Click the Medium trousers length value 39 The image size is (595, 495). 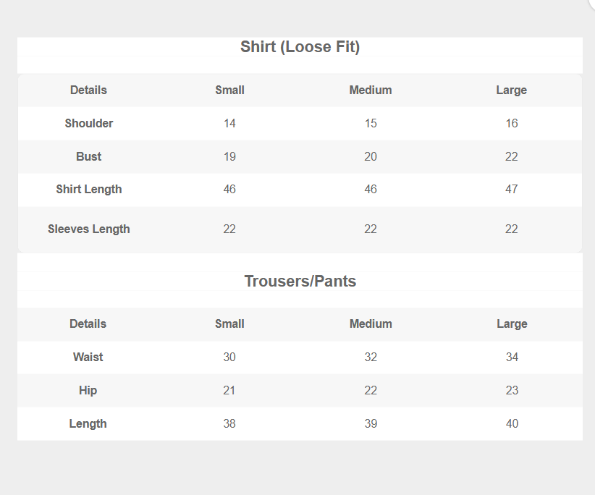point(371,424)
